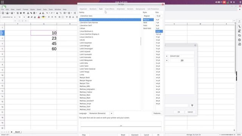This screenshot has width=242, height=136.
Task: Click the Align Top icon
Action: click(67, 17)
